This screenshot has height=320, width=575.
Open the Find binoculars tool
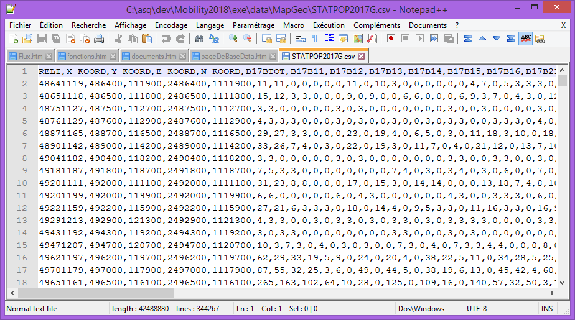coord(200,39)
